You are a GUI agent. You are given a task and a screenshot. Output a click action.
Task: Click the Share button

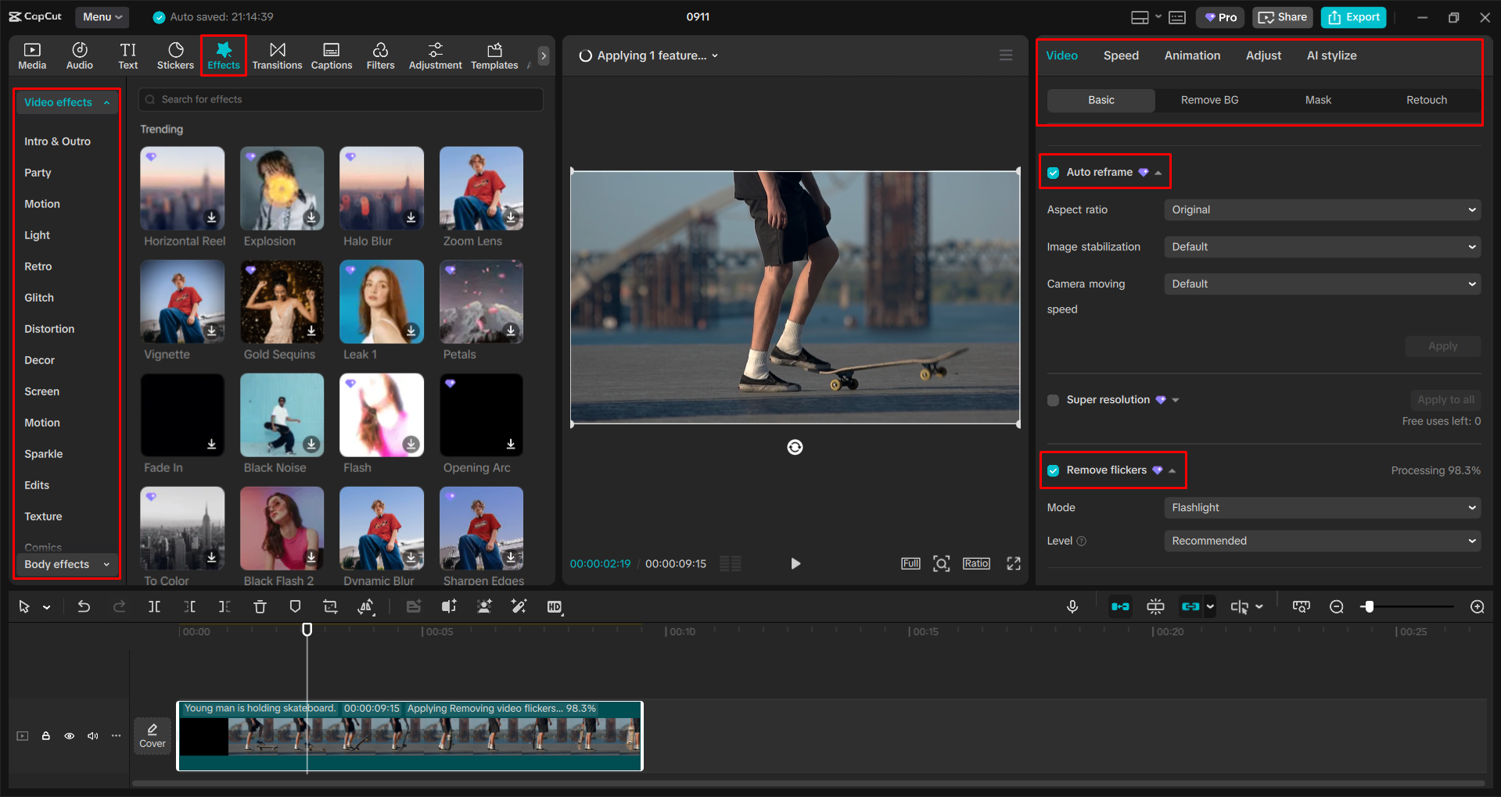(1282, 17)
